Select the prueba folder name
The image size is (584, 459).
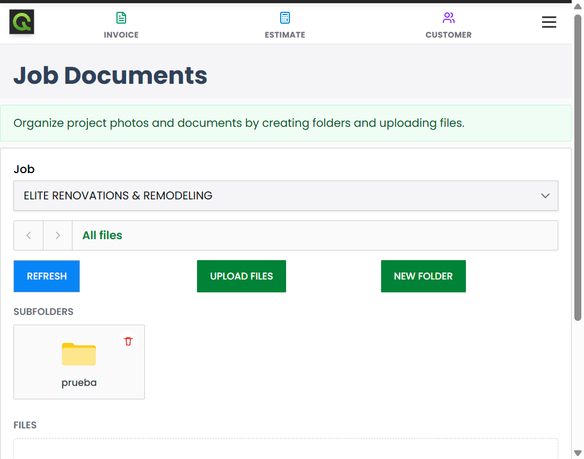point(79,383)
